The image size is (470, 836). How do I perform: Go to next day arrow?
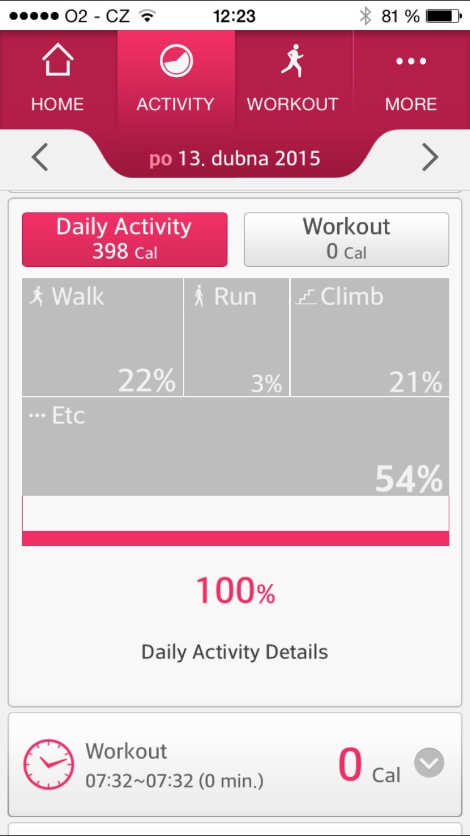[x=430, y=157]
